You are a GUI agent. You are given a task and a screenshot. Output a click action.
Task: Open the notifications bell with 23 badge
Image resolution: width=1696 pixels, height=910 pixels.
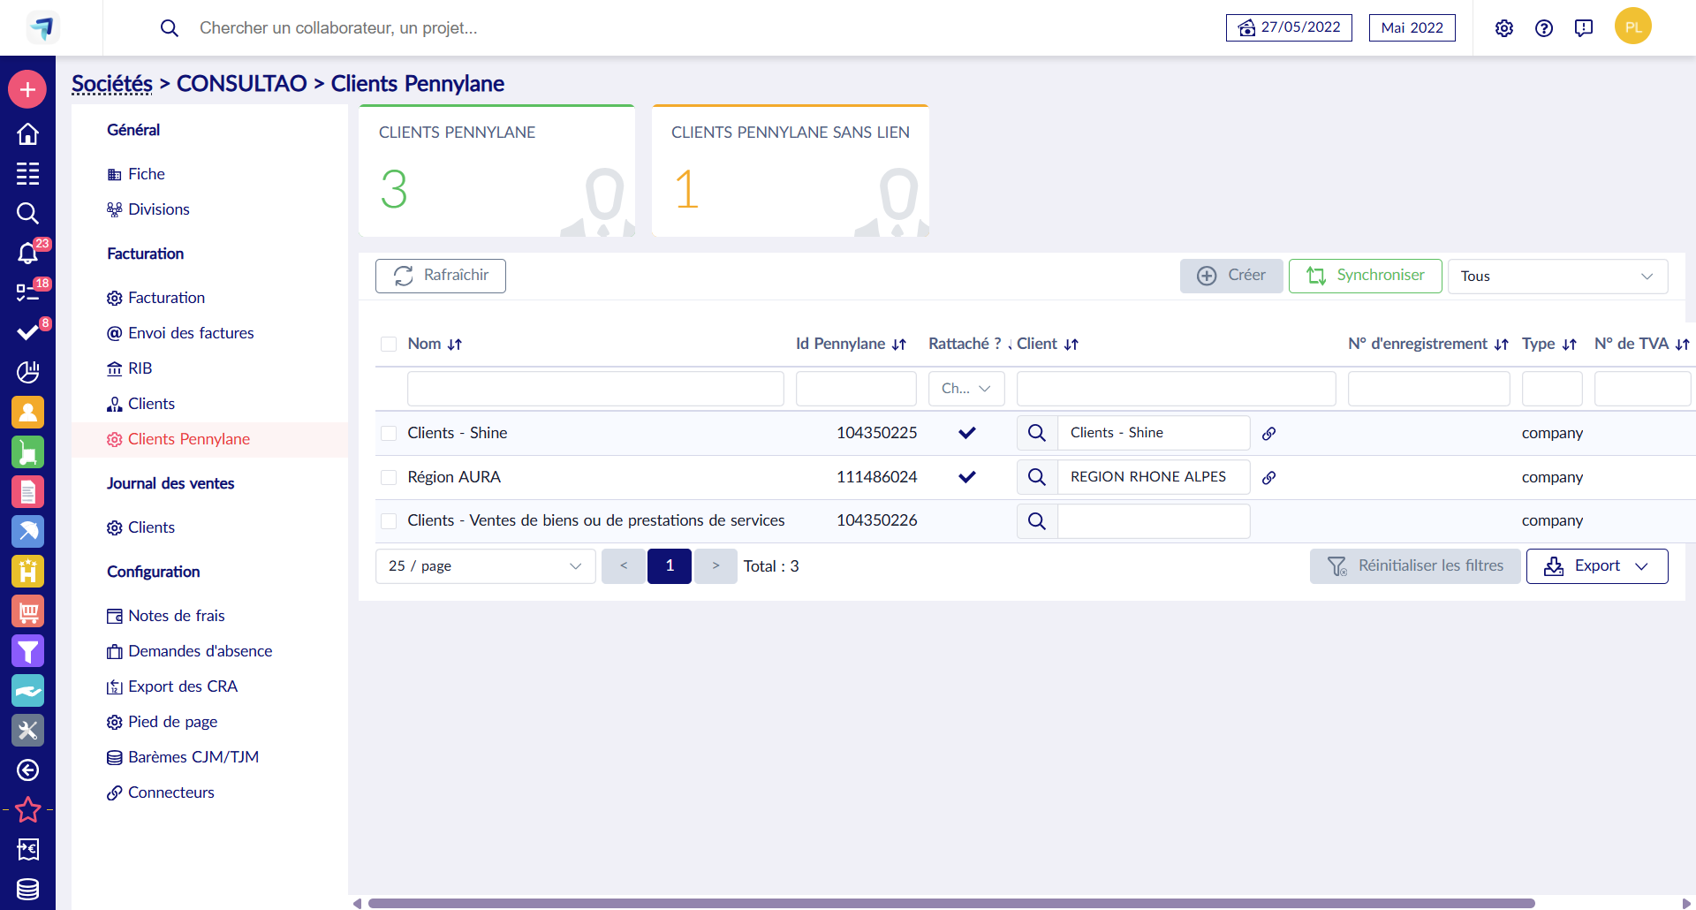tap(27, 254)
